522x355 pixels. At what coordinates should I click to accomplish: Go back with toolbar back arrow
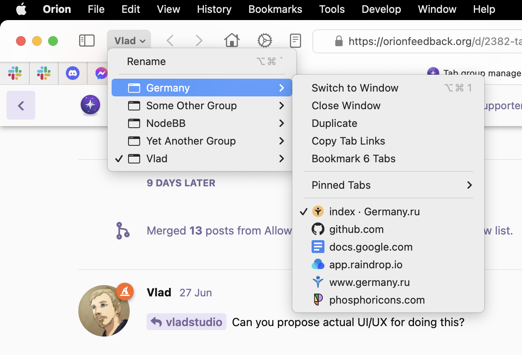point(170,41)
